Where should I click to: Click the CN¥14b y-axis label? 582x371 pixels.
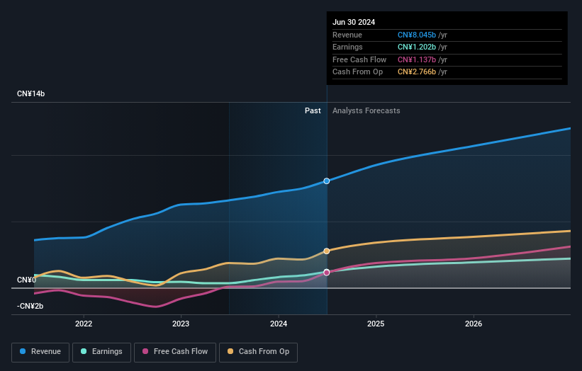[30, 93]
